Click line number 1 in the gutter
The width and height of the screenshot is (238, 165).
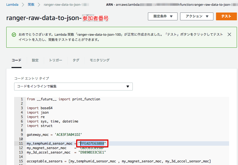click(x=22, y=99)
